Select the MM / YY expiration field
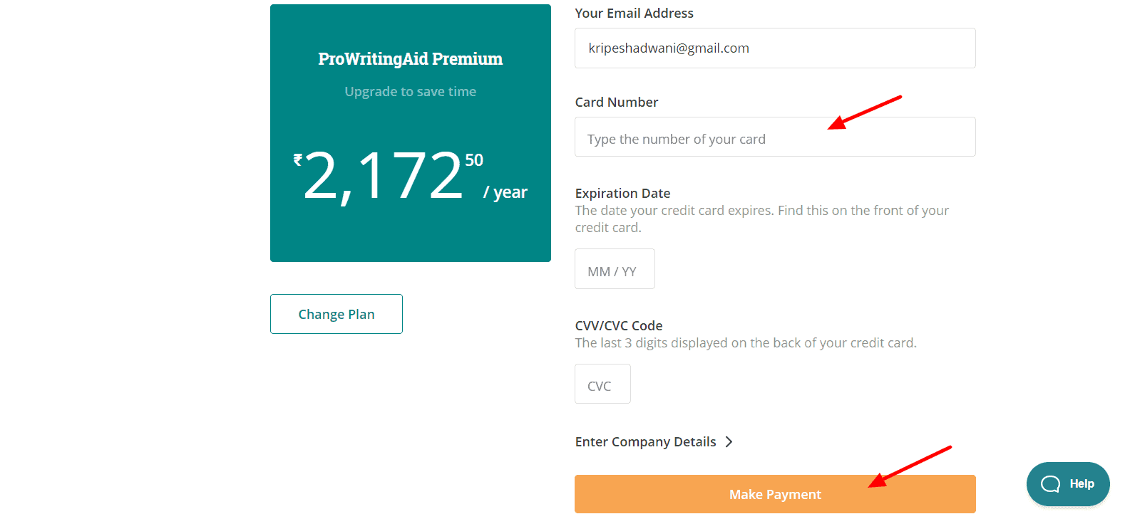 coord(615,269)
